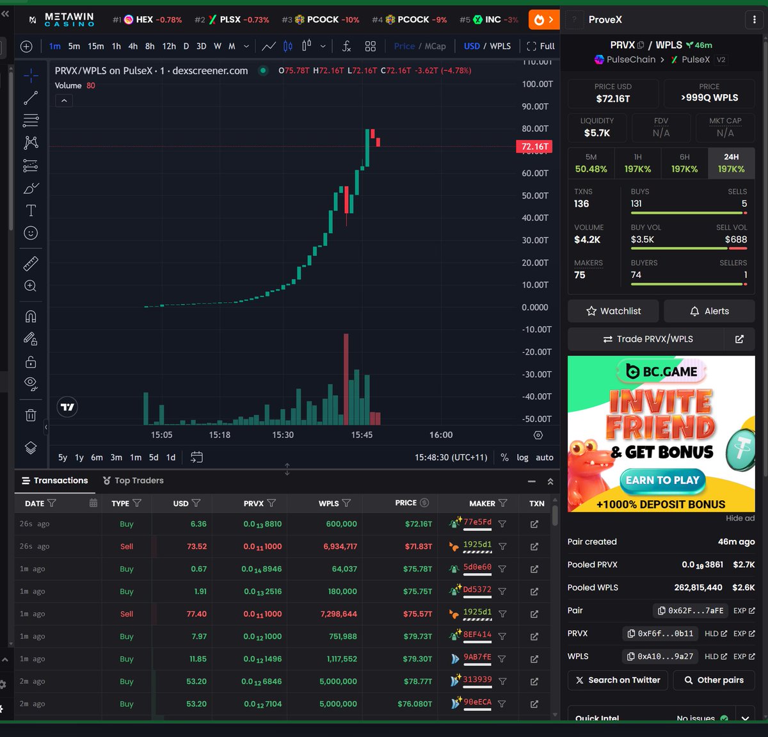Click the TradingView logo on the chart
The image size is (768, 737).
coord(67,407)
